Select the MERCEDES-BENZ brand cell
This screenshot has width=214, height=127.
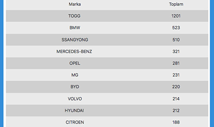[x=74, y=52]
